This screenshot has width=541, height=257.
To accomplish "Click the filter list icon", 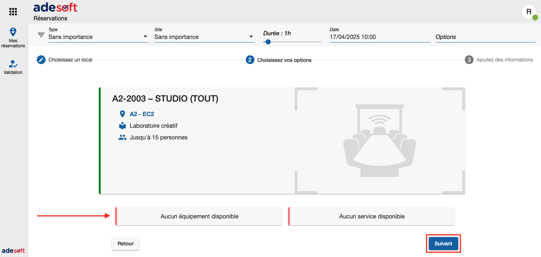I will [x=41, y=35].
